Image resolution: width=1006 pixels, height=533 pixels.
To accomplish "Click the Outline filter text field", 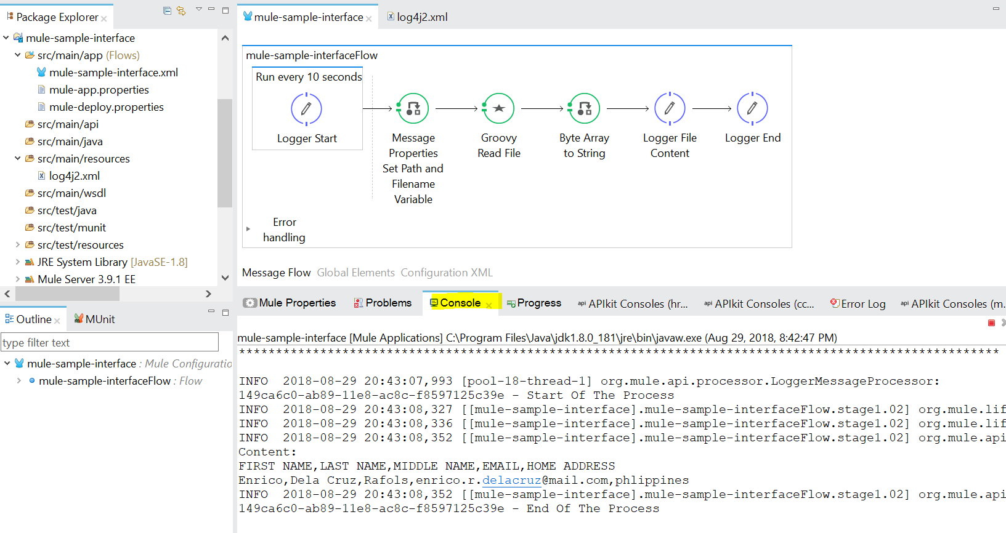I will click(x=110, y=342).
